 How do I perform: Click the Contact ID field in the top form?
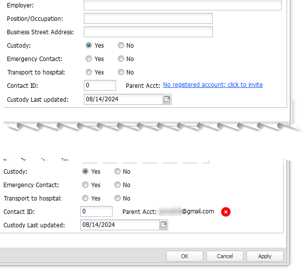(100, 85)
